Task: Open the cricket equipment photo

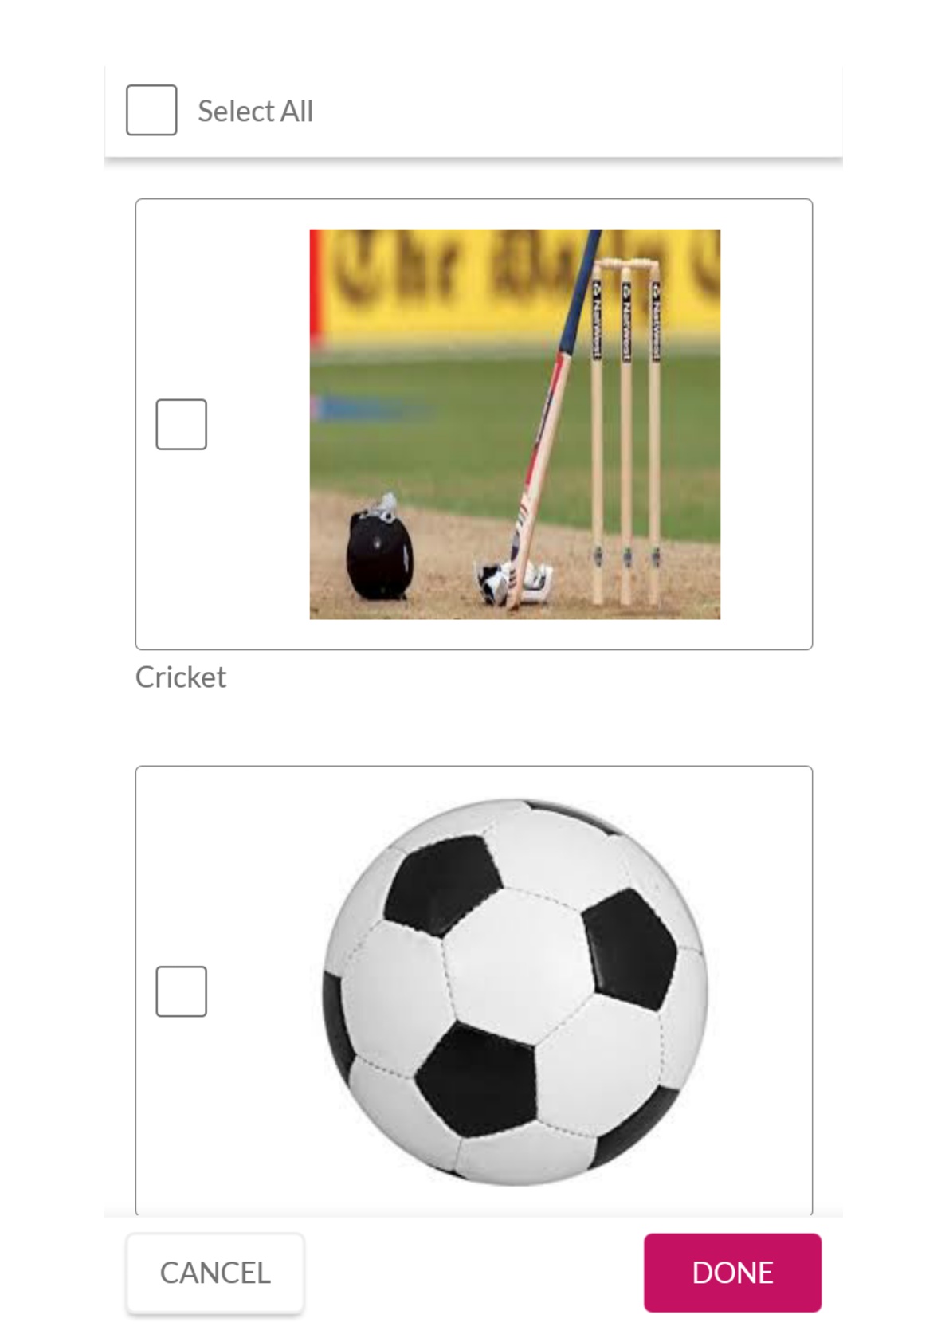Action: [515, 424]
